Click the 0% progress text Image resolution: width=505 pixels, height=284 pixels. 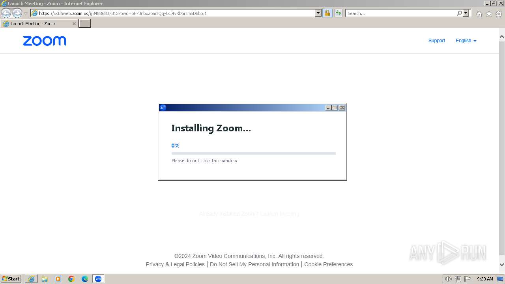coord(175,146)
